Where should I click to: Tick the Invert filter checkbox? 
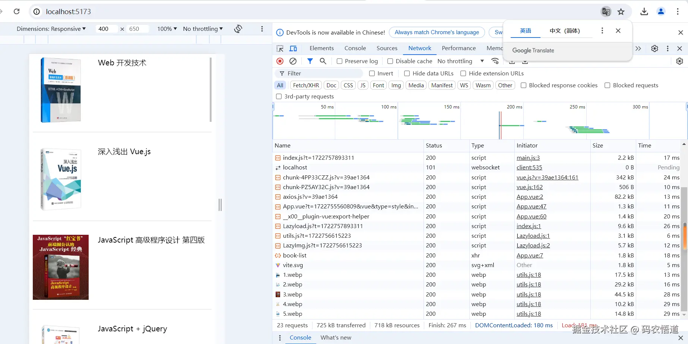[372, 74]
